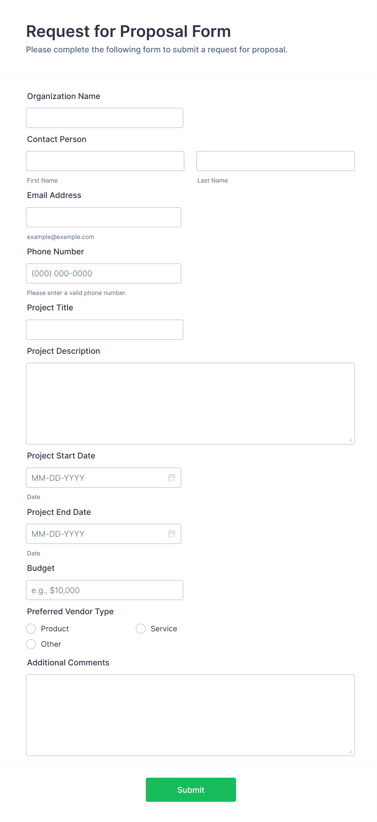Click the Project Start Date input showing MM-DD-YYYY
Viewport: 377px width, 822px height.
tap(93, 478)
